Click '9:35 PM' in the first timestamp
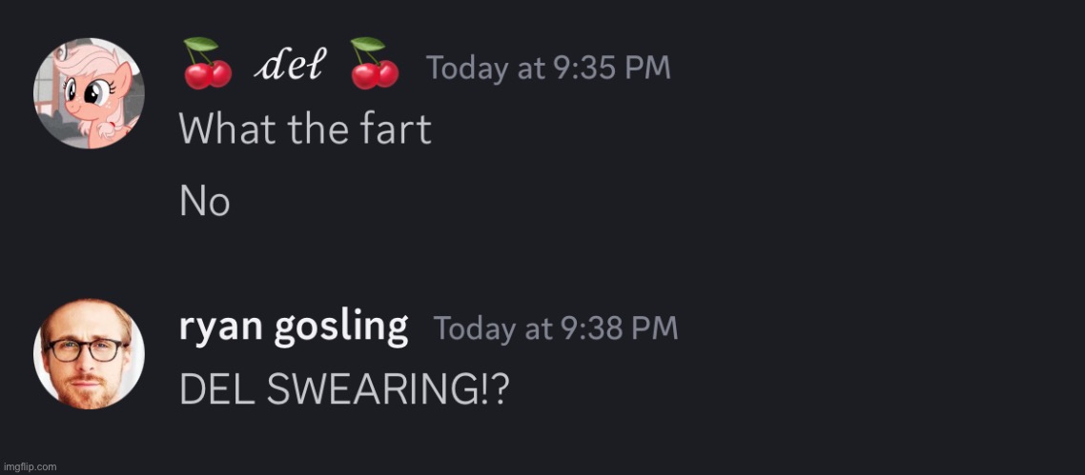Screen dimensions: 1085x475 (x=614, y=69)
